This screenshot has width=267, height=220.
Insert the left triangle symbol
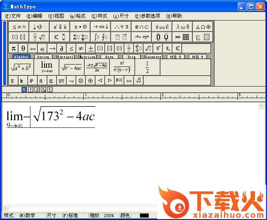(x=100, y=81)
